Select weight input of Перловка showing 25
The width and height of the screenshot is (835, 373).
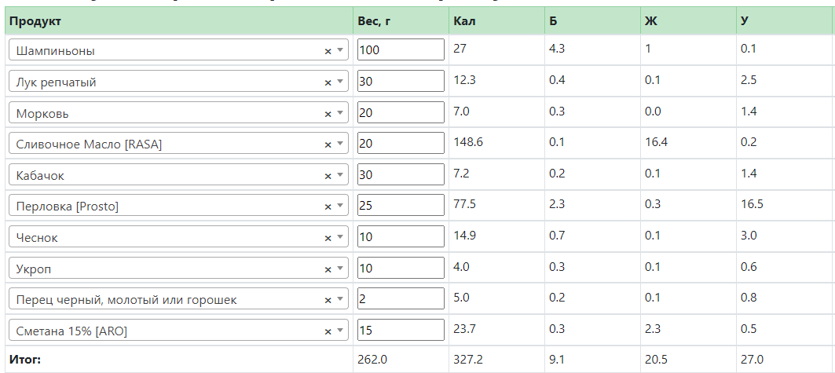coord(401,206)
